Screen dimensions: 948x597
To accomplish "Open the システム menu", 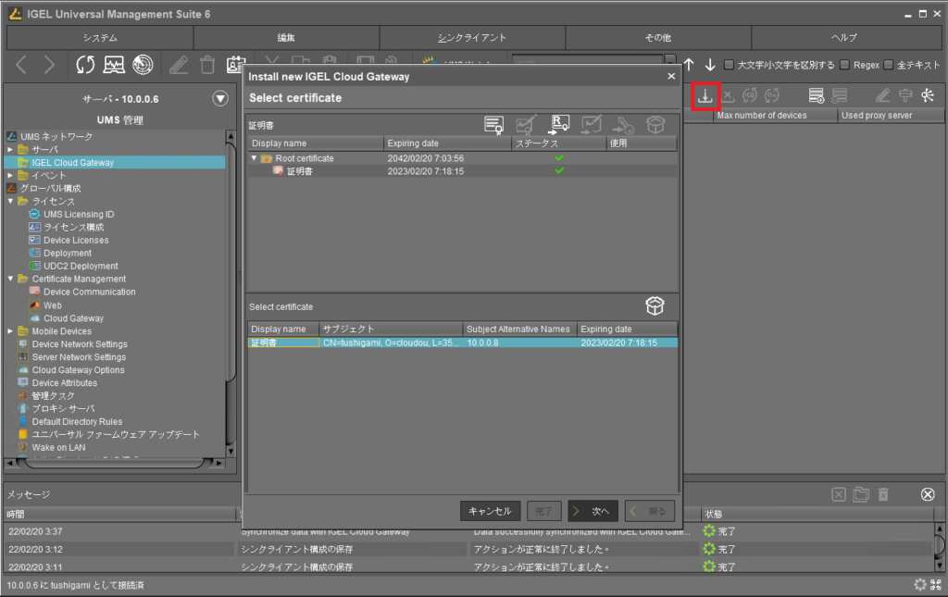I will (x=100, y=37).
